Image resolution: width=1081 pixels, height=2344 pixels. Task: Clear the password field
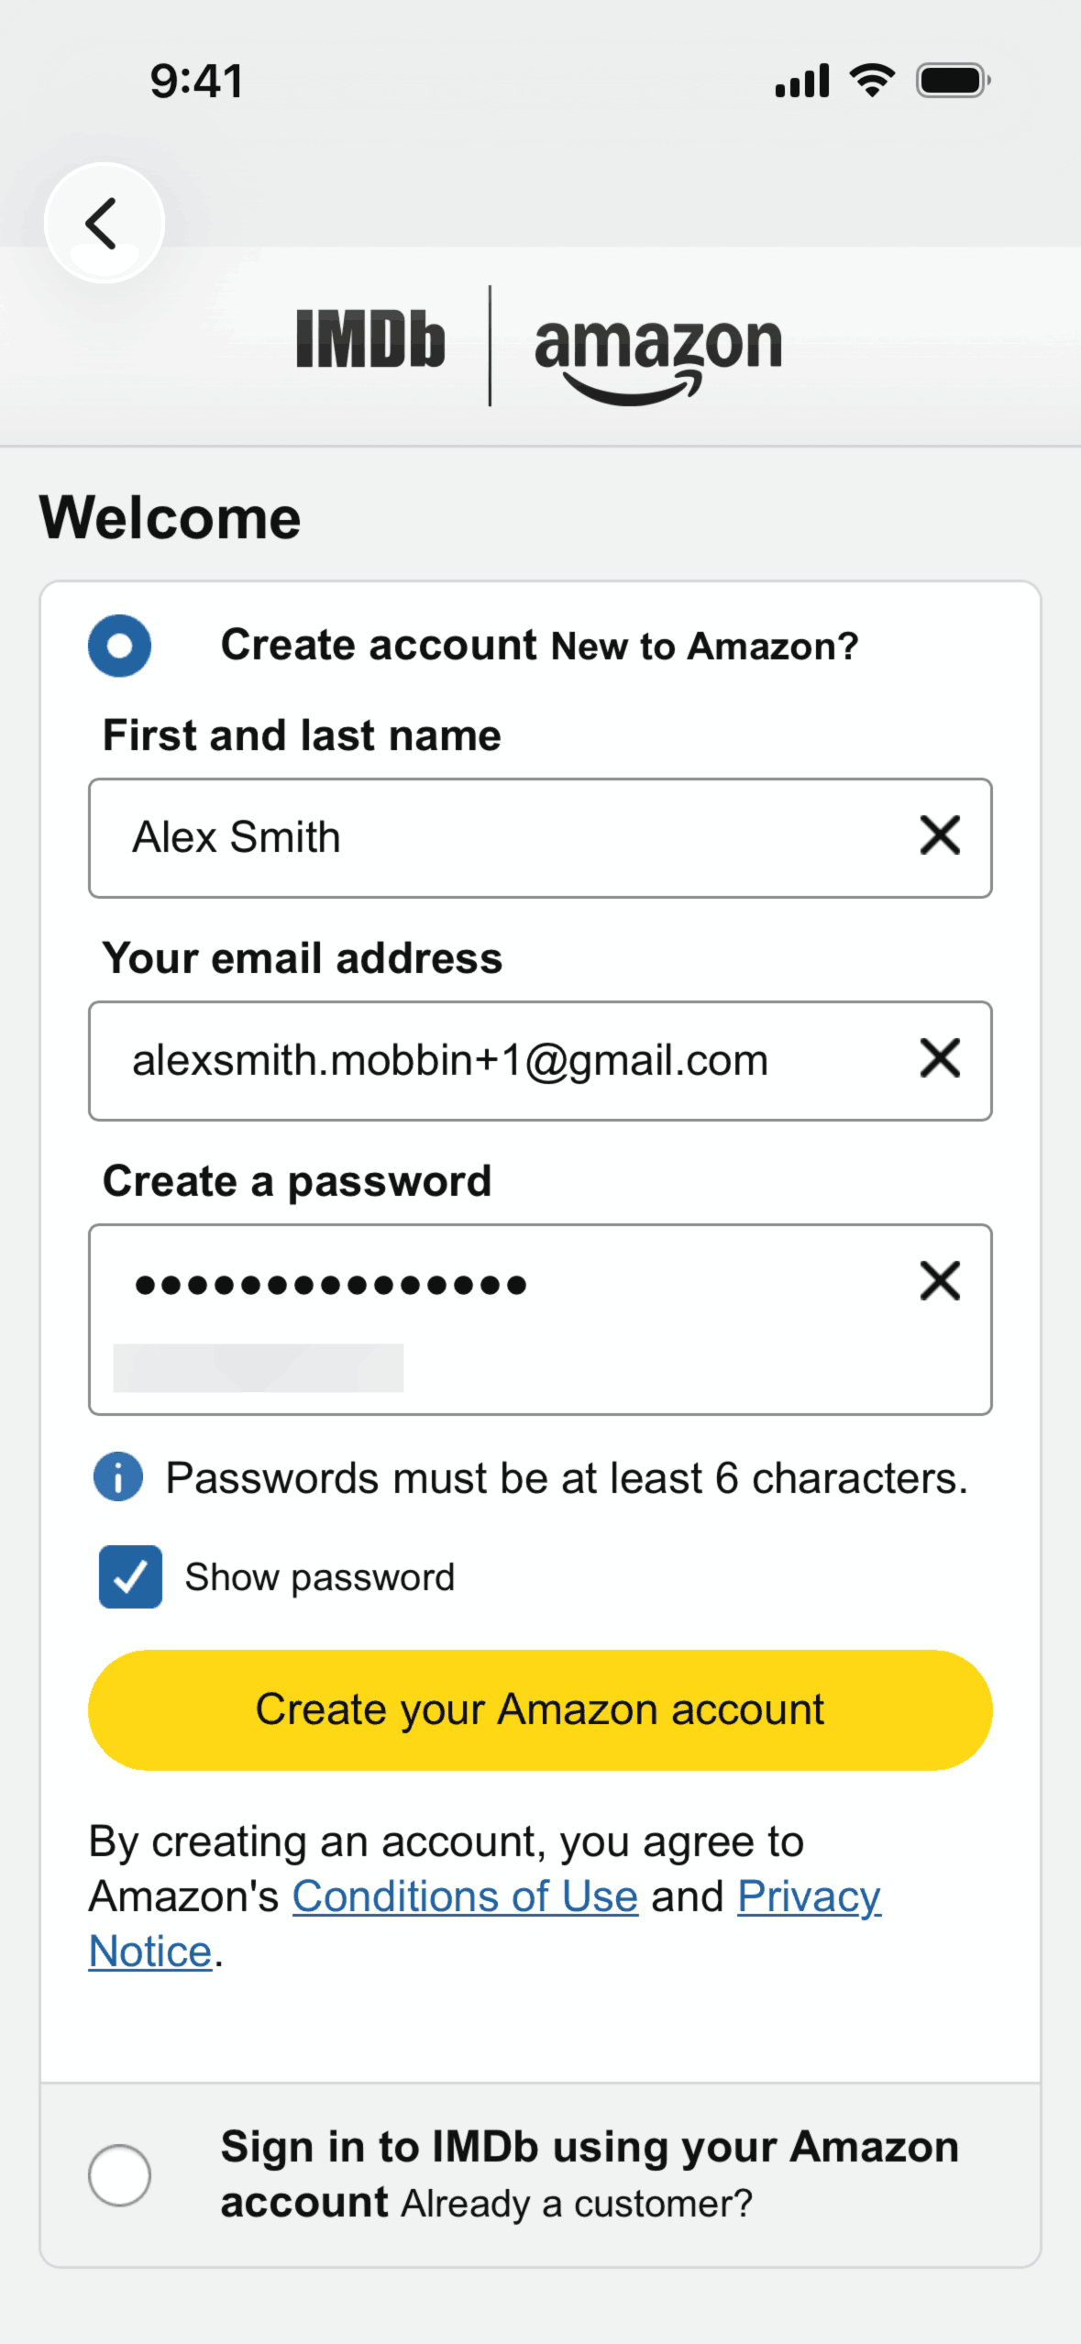[x=940, y=1281]
